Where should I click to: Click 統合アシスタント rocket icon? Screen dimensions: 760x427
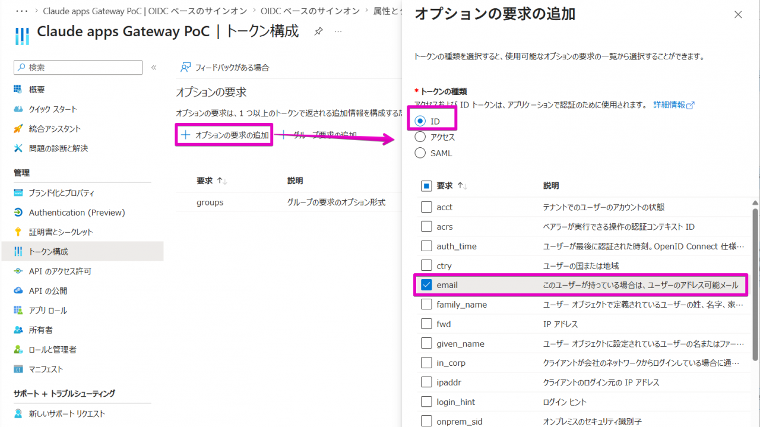(x=18, y=129)
